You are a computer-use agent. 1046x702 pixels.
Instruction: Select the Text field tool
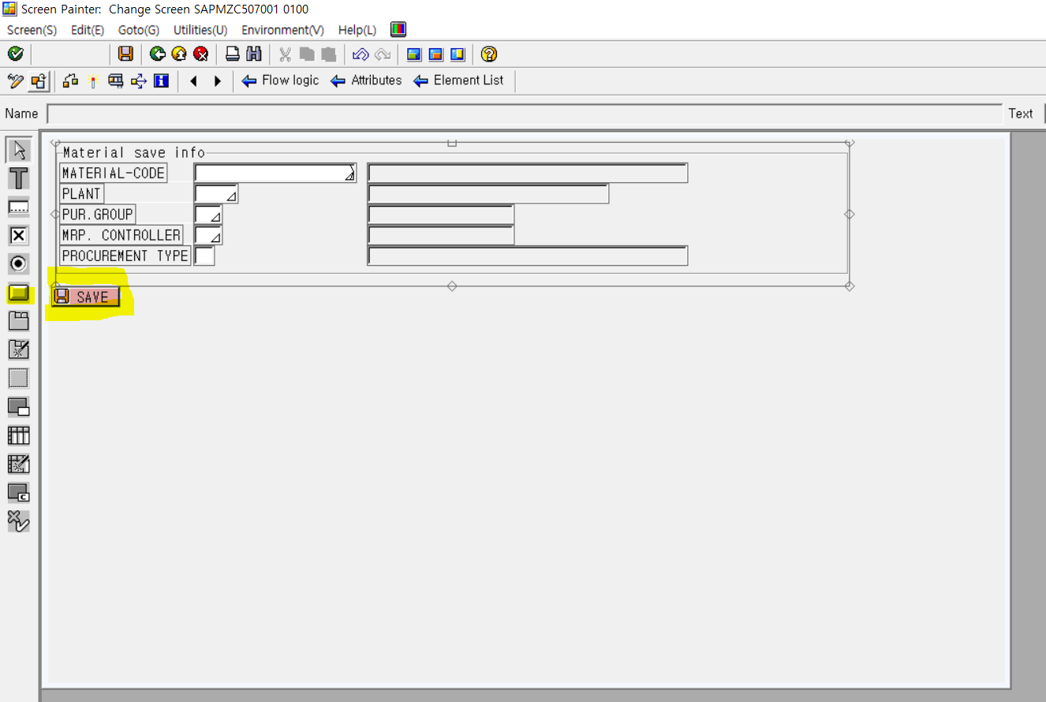pos(19,177)
